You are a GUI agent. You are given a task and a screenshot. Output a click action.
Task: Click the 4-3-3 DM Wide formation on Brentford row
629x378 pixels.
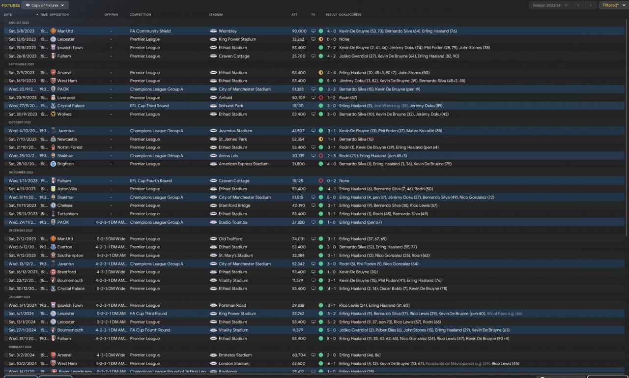click(x=111, y=272)
